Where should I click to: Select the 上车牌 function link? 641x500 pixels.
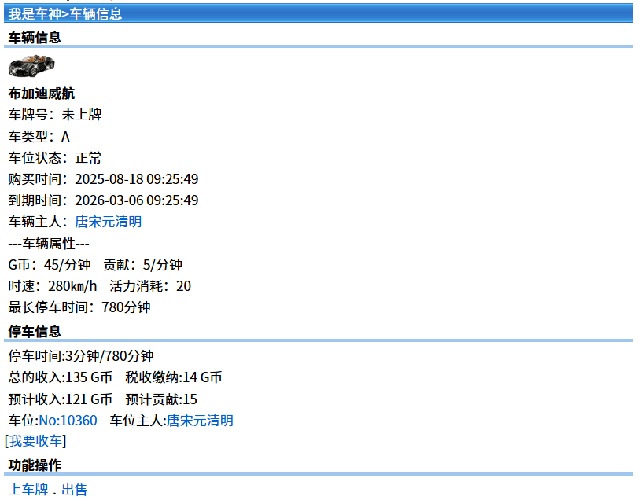28,490
